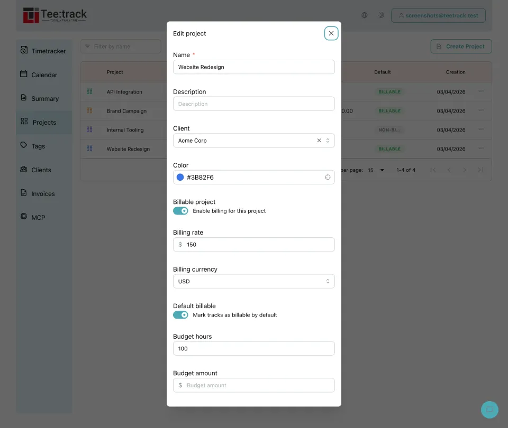Open actions menu for Internal Tooling row
The height and width of the screenshot is (428, 508).
coord(481,129)
